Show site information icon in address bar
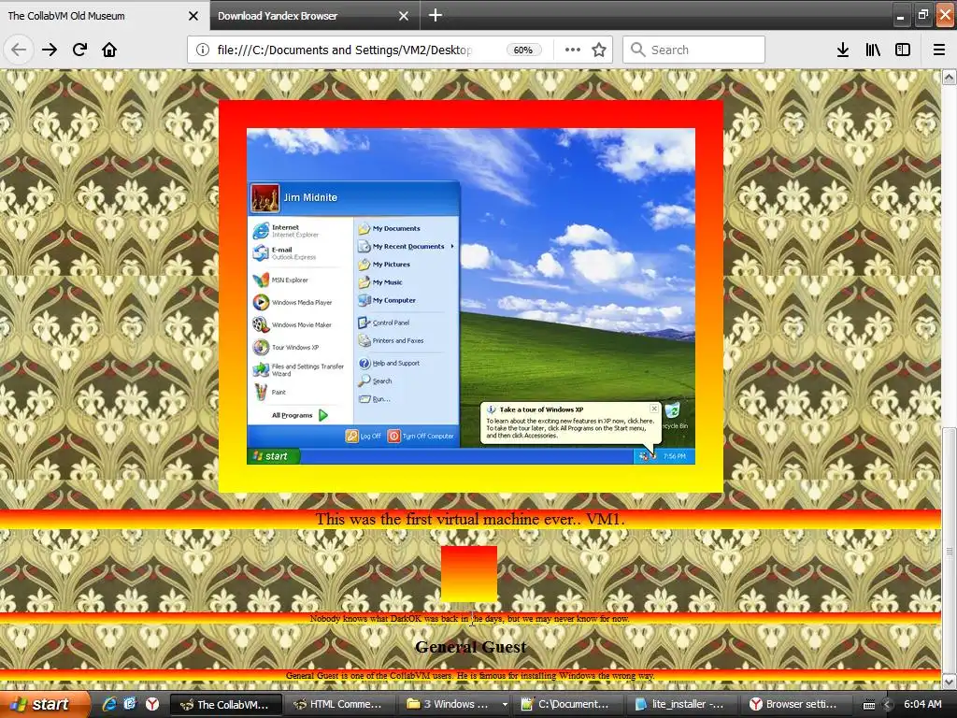Screen dimensions: 957x718 (202, 50)
